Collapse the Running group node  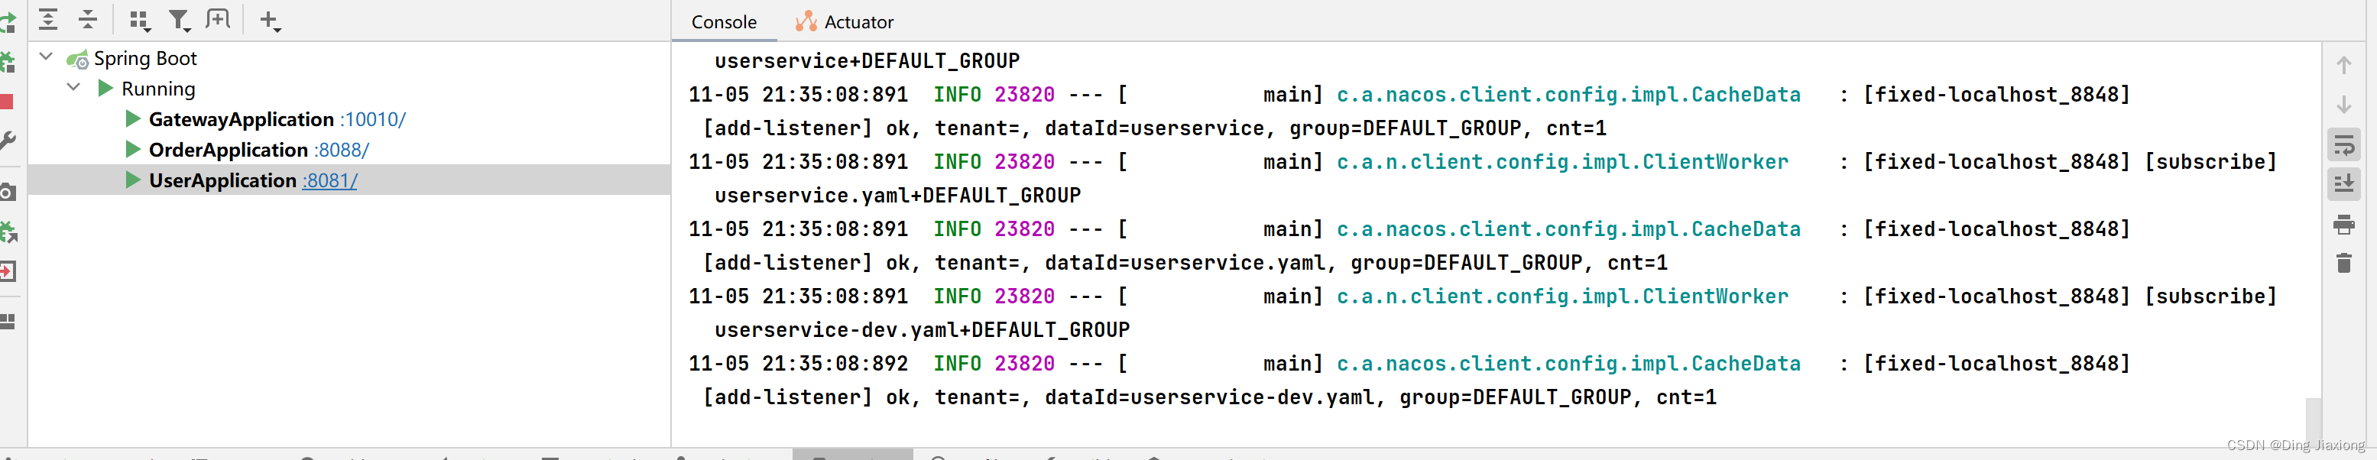coord(74,88)
